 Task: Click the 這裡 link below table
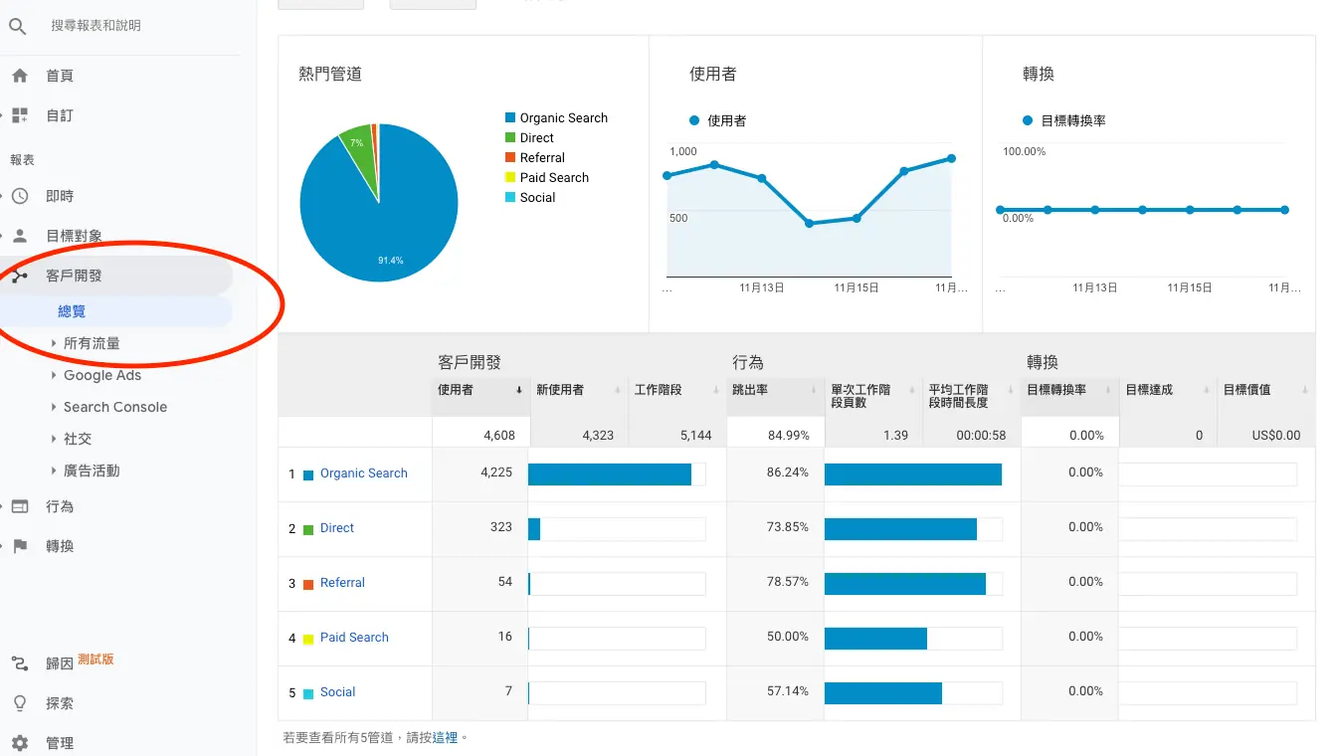coord(445,737)
